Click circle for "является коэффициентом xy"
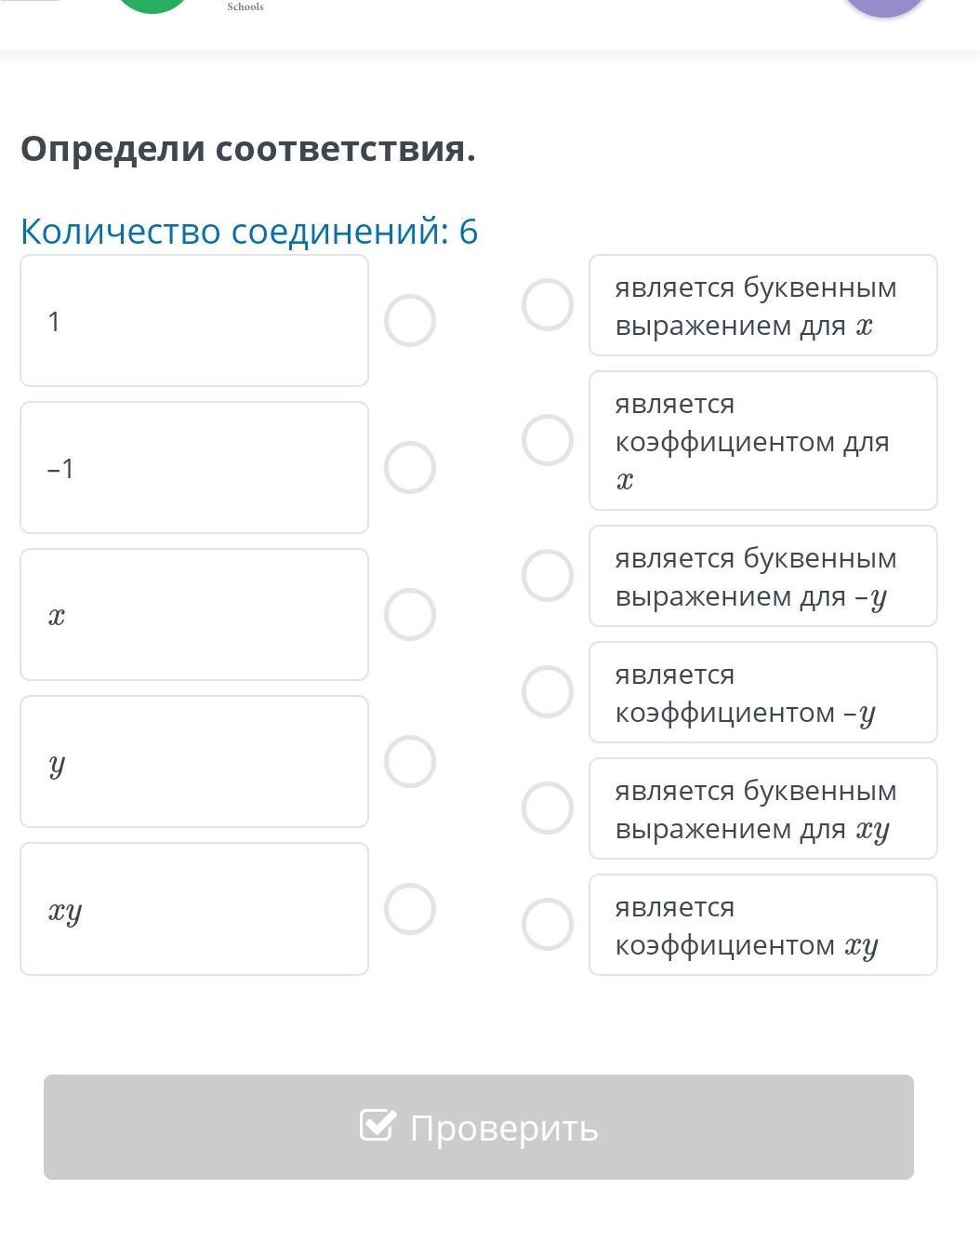The image size is (980, 1256). coord(548,924)
